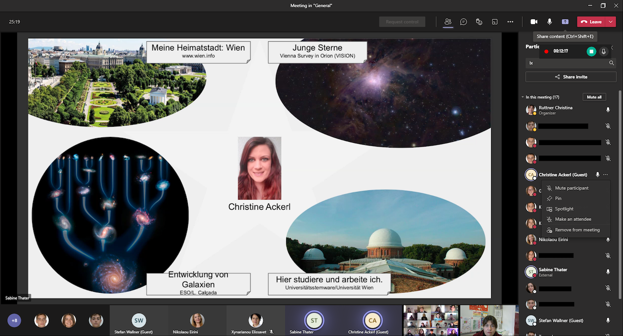
Task: Click the Entwicklung von Galaxien label
Action: (x=198, y=279)
